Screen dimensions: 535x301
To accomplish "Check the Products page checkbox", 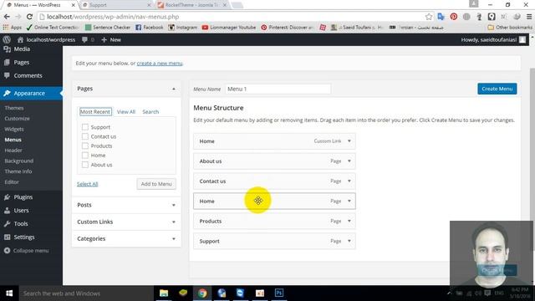I will 85,145.
